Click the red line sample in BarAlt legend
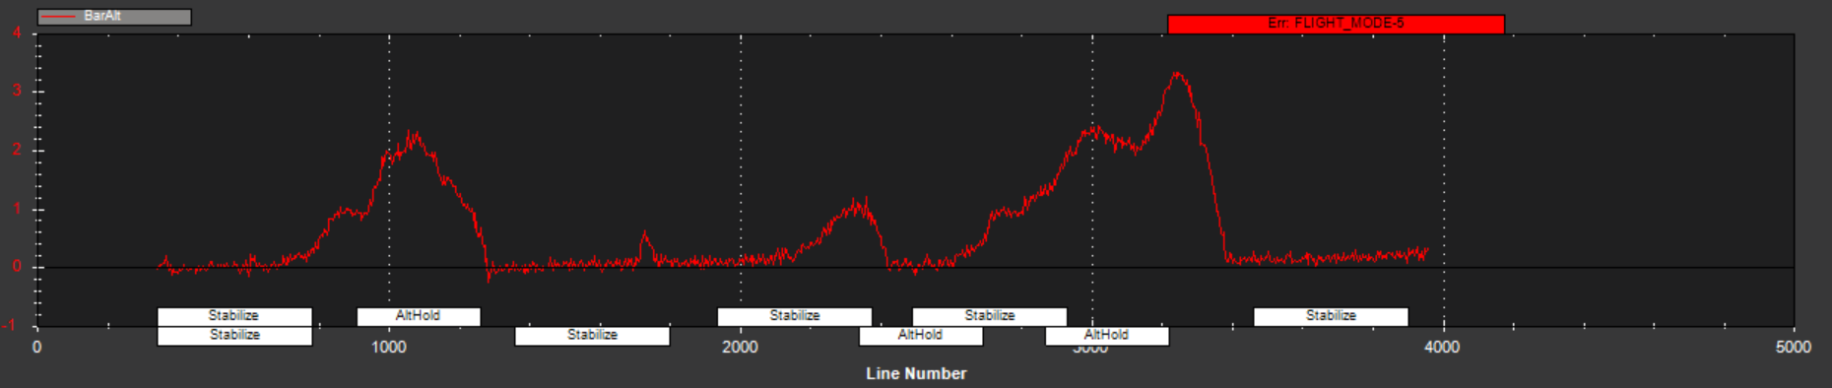Image resolution: width=1832 pixels, height=388 pixels. 60,17
